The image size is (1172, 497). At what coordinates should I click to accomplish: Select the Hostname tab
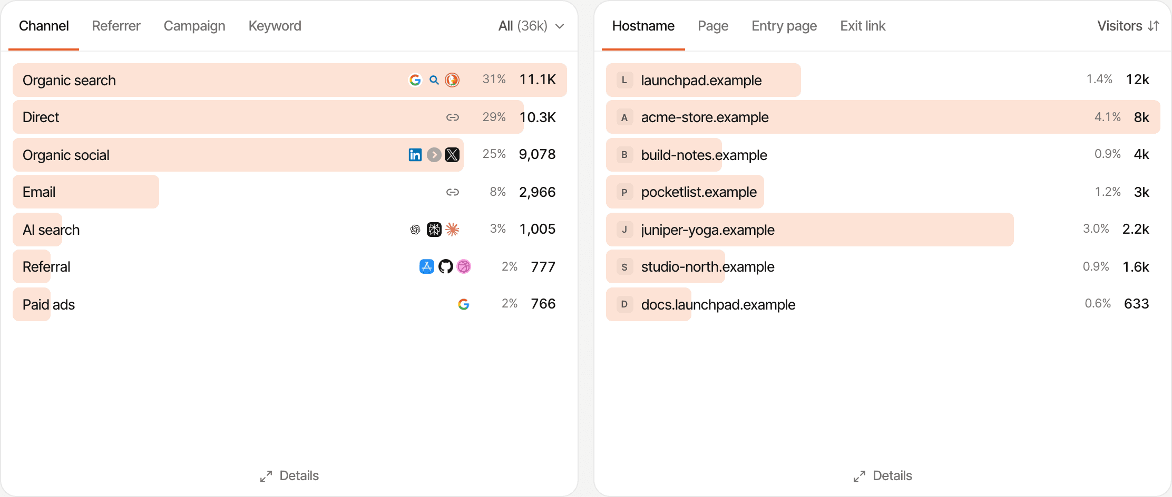point(643,26)
